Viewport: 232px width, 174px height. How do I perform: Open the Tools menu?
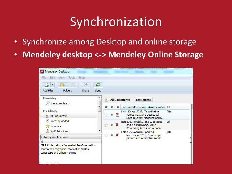pos(72,78)
